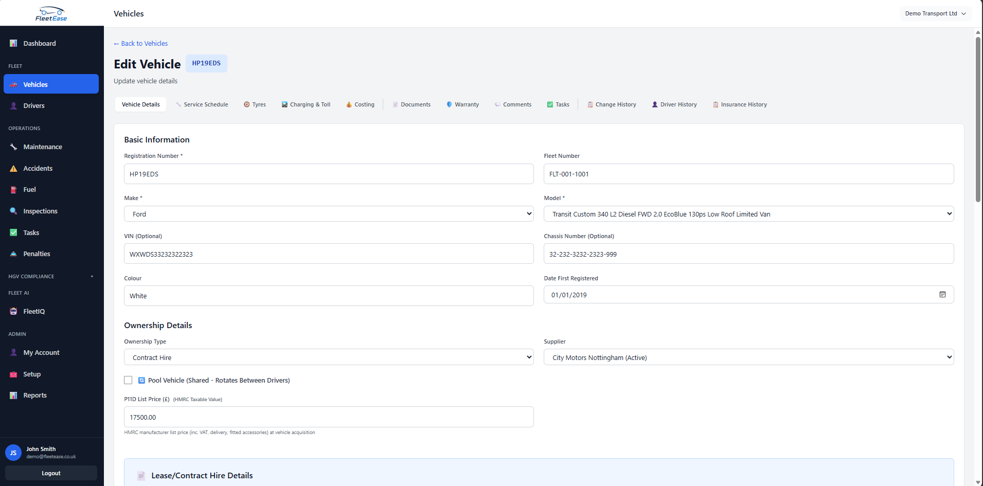Open the Make dropdown showing Ford
Viewport: 983px width, 486px height.
coord(329,214)
